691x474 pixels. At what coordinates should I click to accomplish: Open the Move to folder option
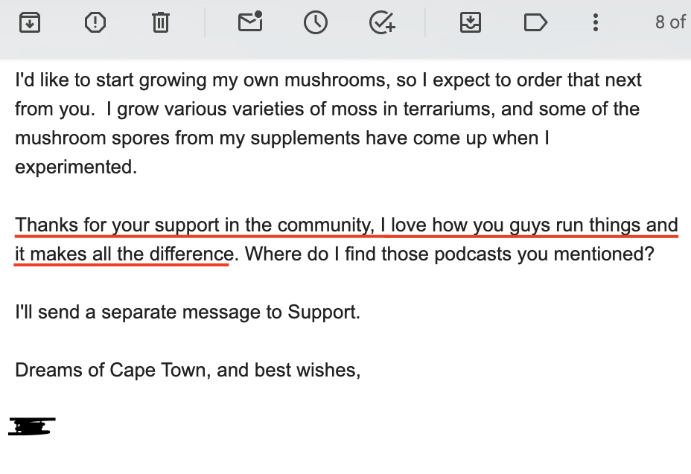click(x=470, y=22)
